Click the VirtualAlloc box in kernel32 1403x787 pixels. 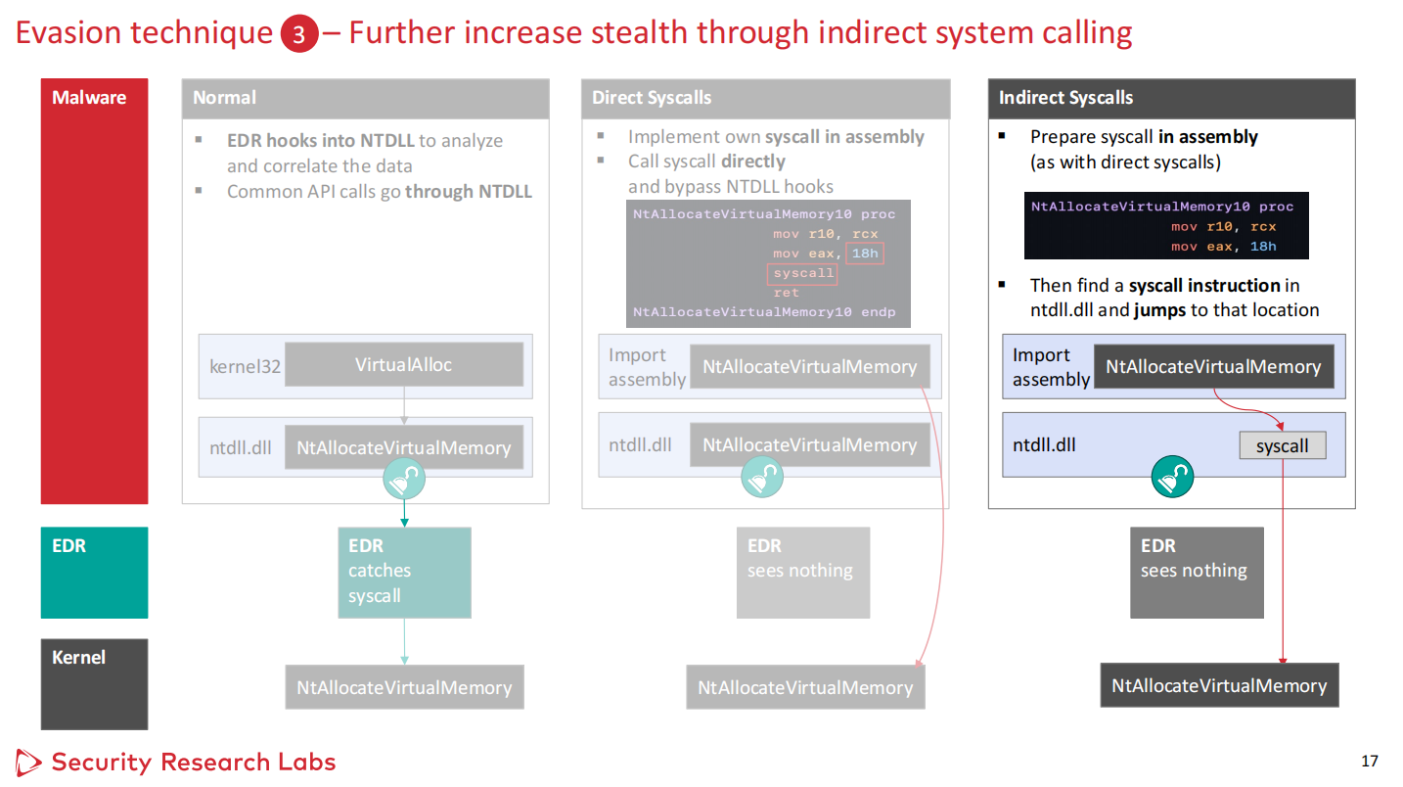(x=403, y=365)
